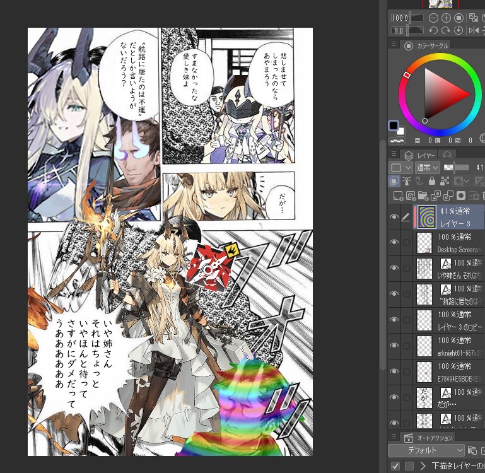Open the Color Circle panel menu
The image size is (485, 473).
coord(394,44)
